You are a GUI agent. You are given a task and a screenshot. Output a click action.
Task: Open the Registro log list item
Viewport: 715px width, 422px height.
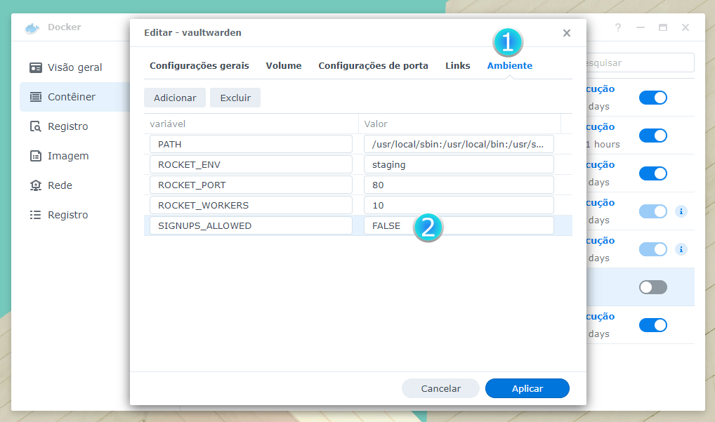[x=67, y=215]
